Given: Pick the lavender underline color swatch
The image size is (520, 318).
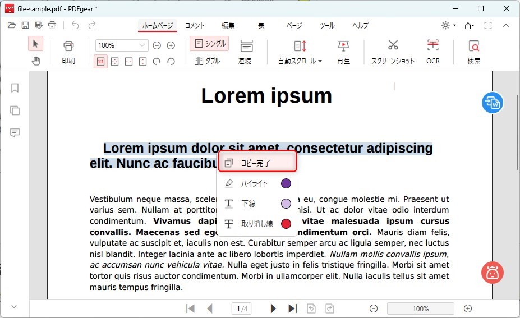Looking at the screenshot, I should click(286, 203).
